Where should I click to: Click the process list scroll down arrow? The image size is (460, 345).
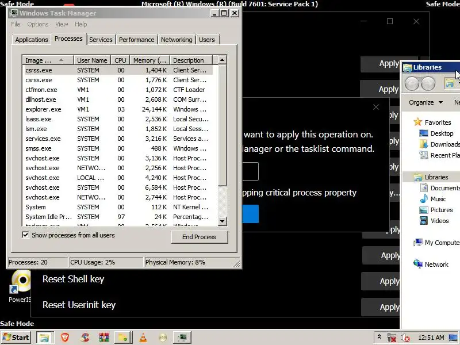pyautogui.click(x=223, y=221)
